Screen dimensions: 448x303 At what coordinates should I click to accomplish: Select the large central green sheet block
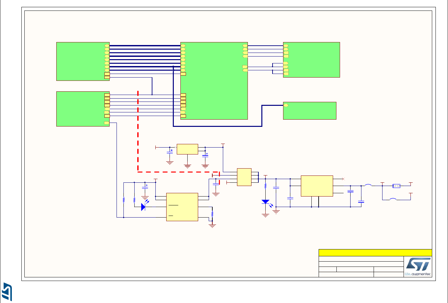click(x=214, y=81)
